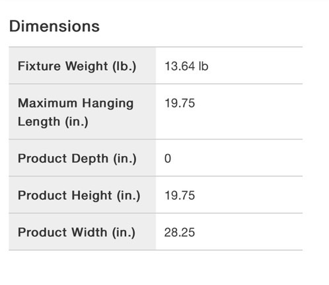Click the word Width in the last row
329x285 pixels.
(x=89, y=232)
